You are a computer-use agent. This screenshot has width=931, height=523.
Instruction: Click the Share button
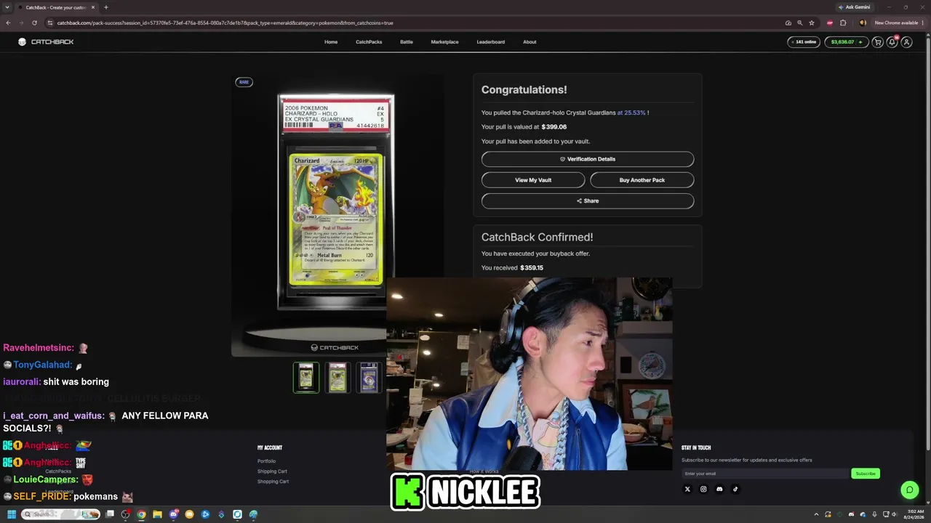click(588, 201)
